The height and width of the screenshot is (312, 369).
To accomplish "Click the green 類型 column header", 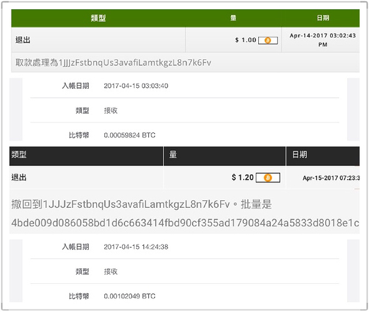I will coord(98,18).
